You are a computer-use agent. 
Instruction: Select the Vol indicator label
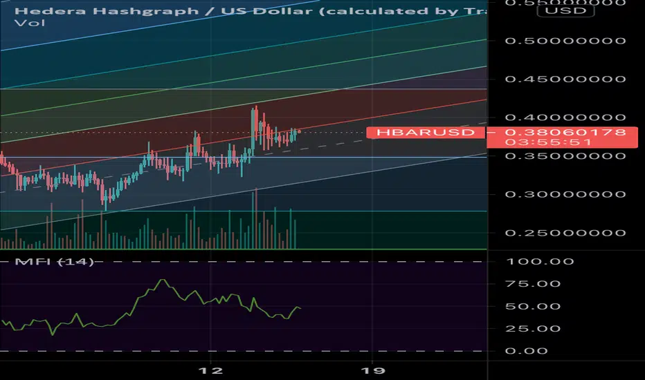pos(30,23)
